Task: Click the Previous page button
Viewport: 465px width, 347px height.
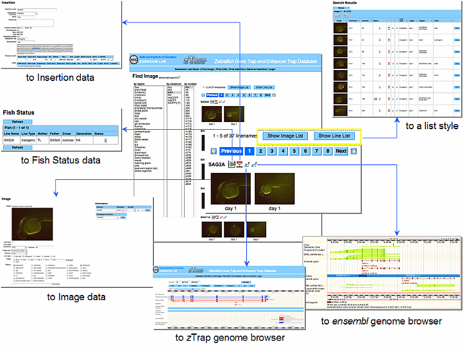Action: pyautogui.click(x=230, y=152)
